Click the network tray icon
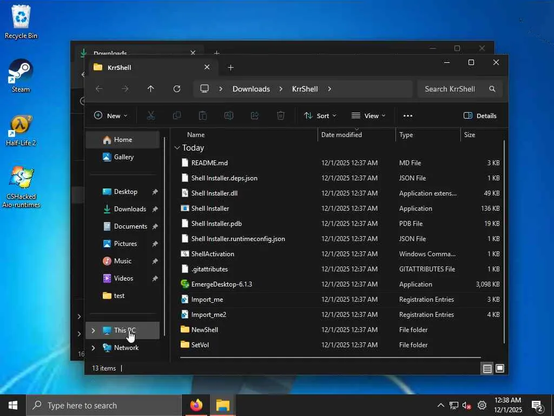 (454, 405)
